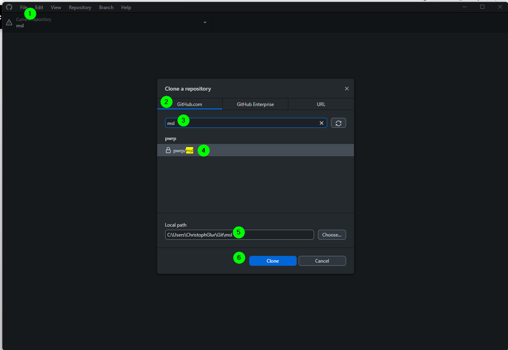The width and height of the screenshot is (508, 350).
Task: Click the warning triangle icon beside msl
Action: (9, 23)
